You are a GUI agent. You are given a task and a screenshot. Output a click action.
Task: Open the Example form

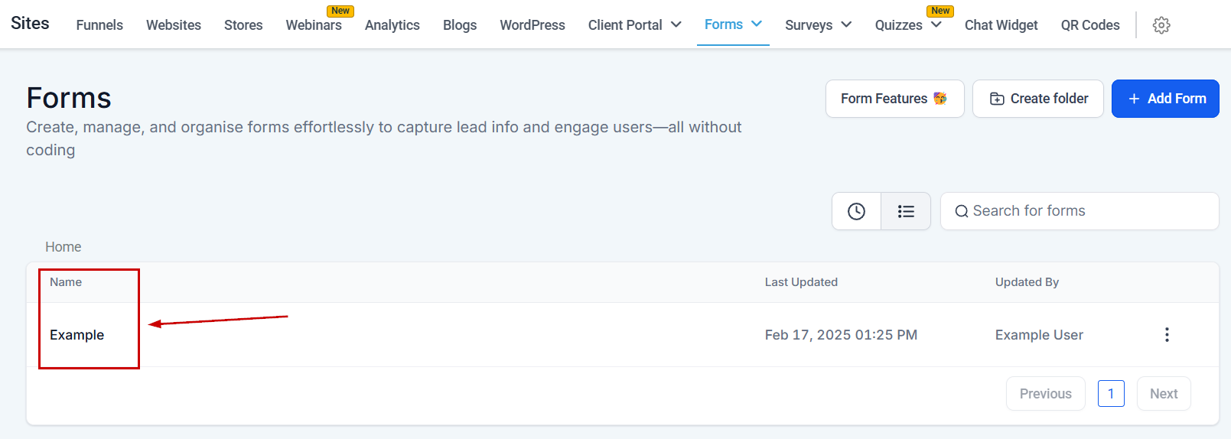[x=77, y=335]
